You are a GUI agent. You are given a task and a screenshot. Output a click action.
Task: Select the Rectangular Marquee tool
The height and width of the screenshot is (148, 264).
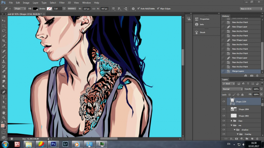point(4,25)
